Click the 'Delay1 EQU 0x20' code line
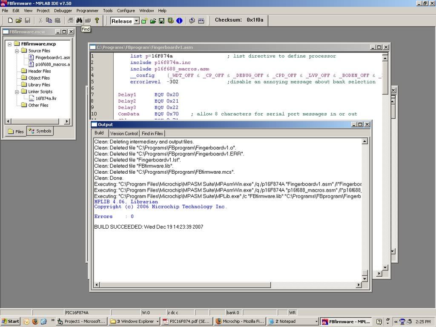 pyautogui.click(x=148, y=95)
